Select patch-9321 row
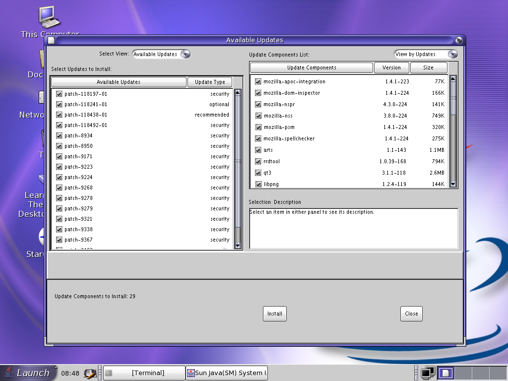 click(142, 219)
